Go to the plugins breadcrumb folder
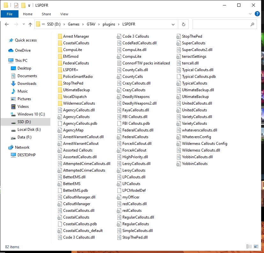This screenshot has height=253, width=264. pyautogui.click(x=109, y=24)
